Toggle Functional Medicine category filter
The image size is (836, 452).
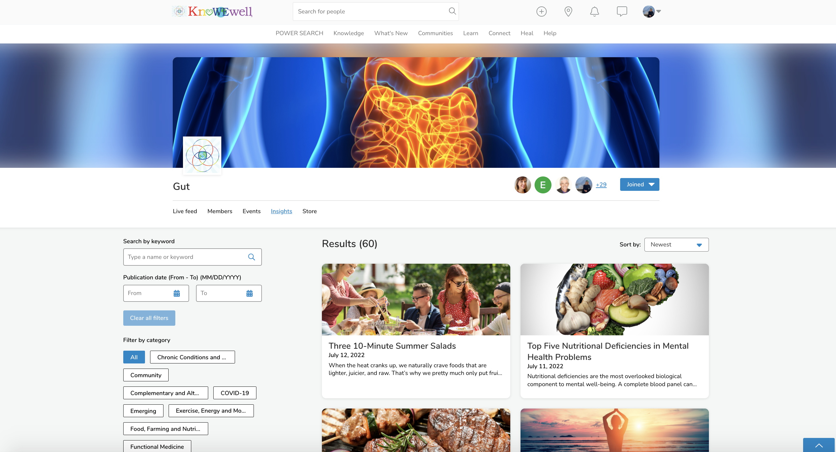157,446
